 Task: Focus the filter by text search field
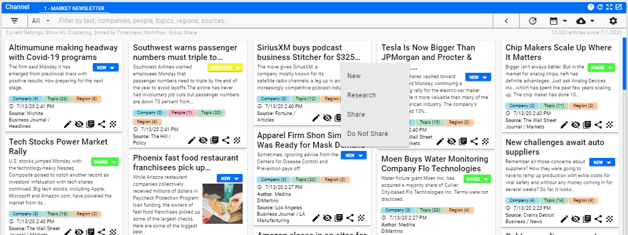274,21
